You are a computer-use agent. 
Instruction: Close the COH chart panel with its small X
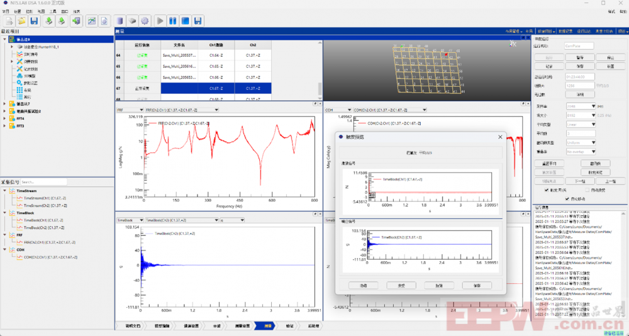tap(528, 104)
